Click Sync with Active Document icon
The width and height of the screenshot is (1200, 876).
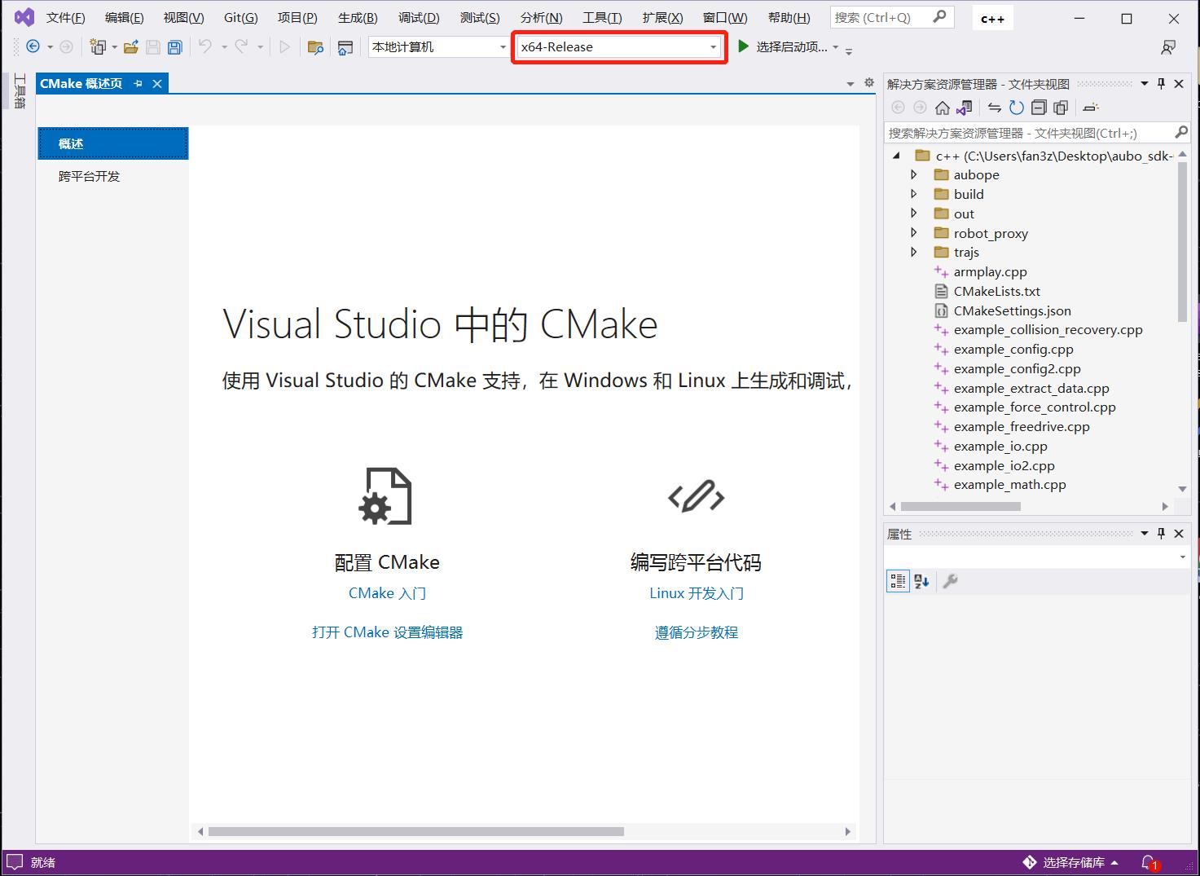pyautogui.click(x=994, y=108)
